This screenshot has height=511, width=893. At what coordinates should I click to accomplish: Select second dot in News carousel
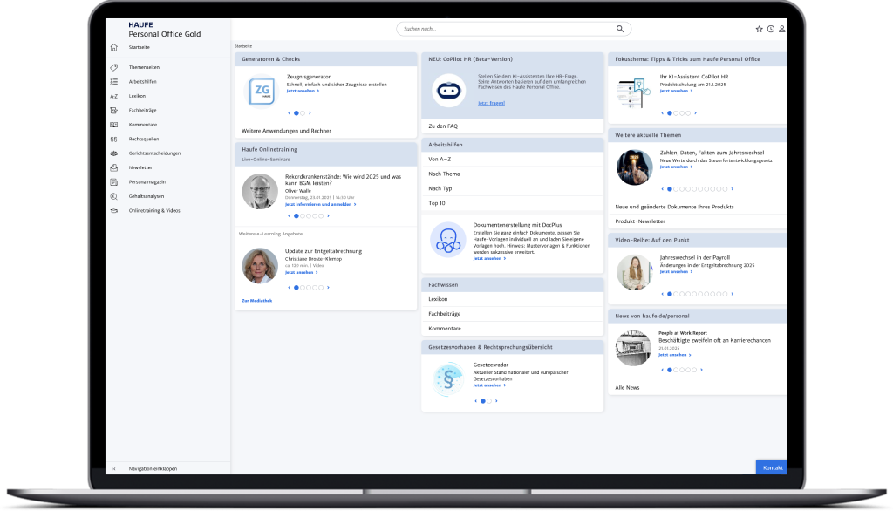(676, 370)
